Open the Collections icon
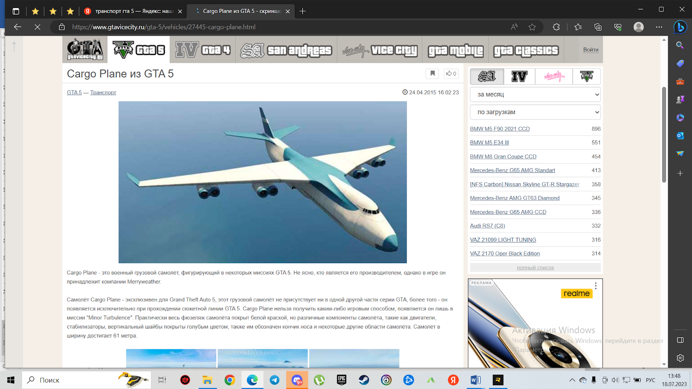The image size is (692, 389). click(x=598, y=27)
